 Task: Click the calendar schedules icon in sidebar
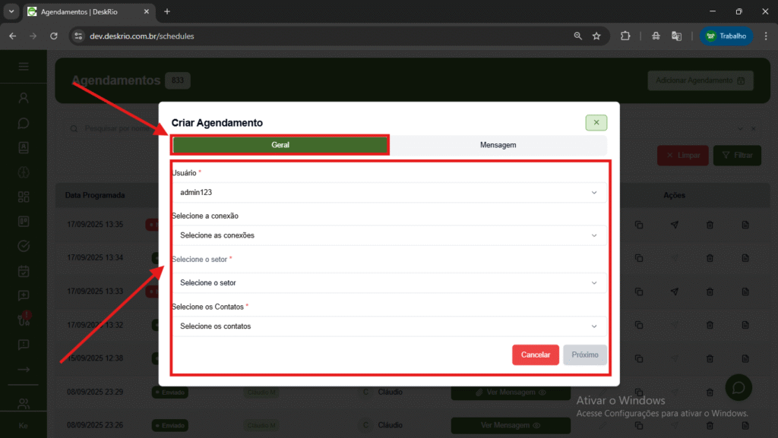24,271
